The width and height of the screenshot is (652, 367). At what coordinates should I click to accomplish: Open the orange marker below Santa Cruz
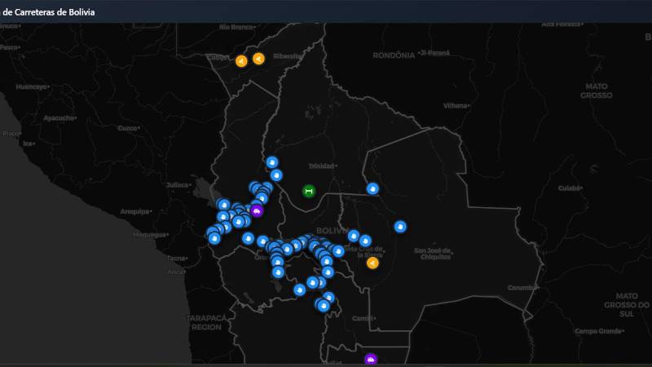point(372,263)
